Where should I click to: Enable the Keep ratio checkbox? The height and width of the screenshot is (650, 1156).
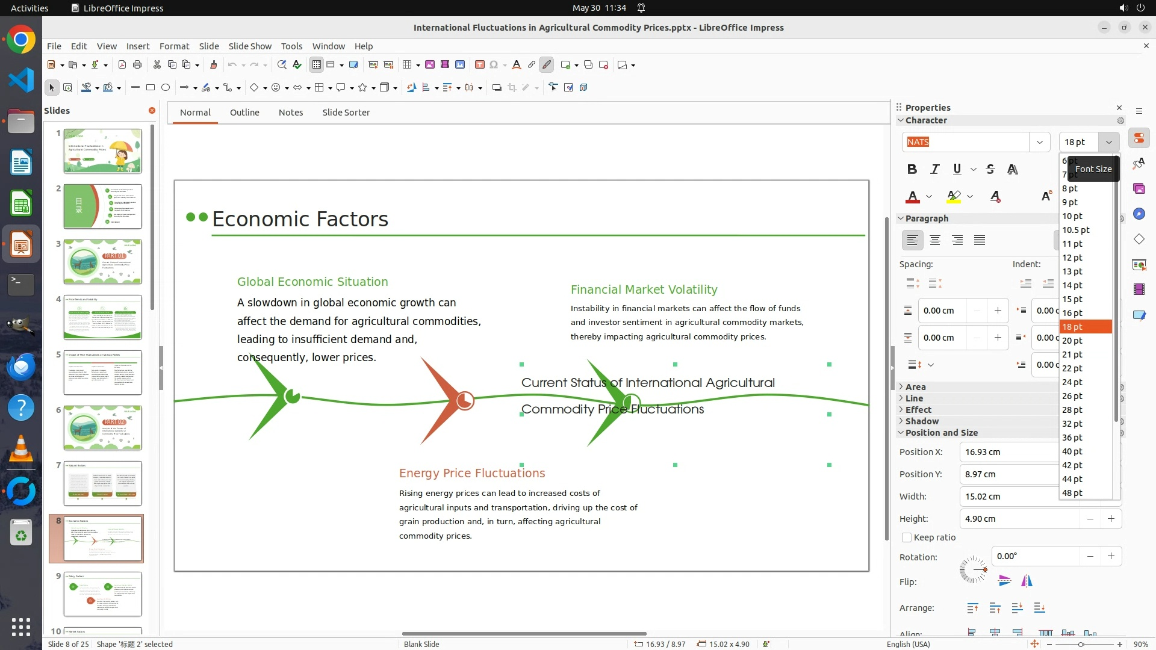907,537
